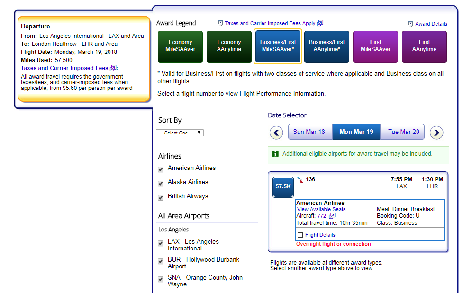Open the Taxes and Carrier-Imposed Fees popup icon
The height and width of the screenshot is (293, 472).
click(219, 23)
